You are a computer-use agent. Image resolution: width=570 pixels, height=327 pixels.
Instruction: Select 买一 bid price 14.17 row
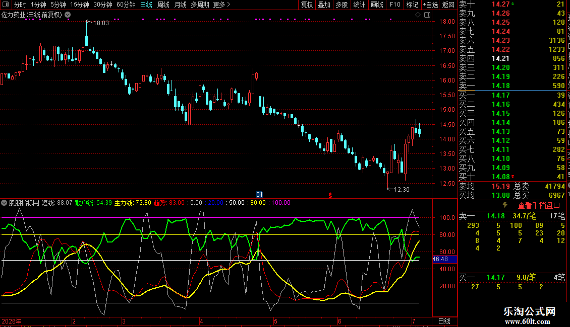(512, 95)
